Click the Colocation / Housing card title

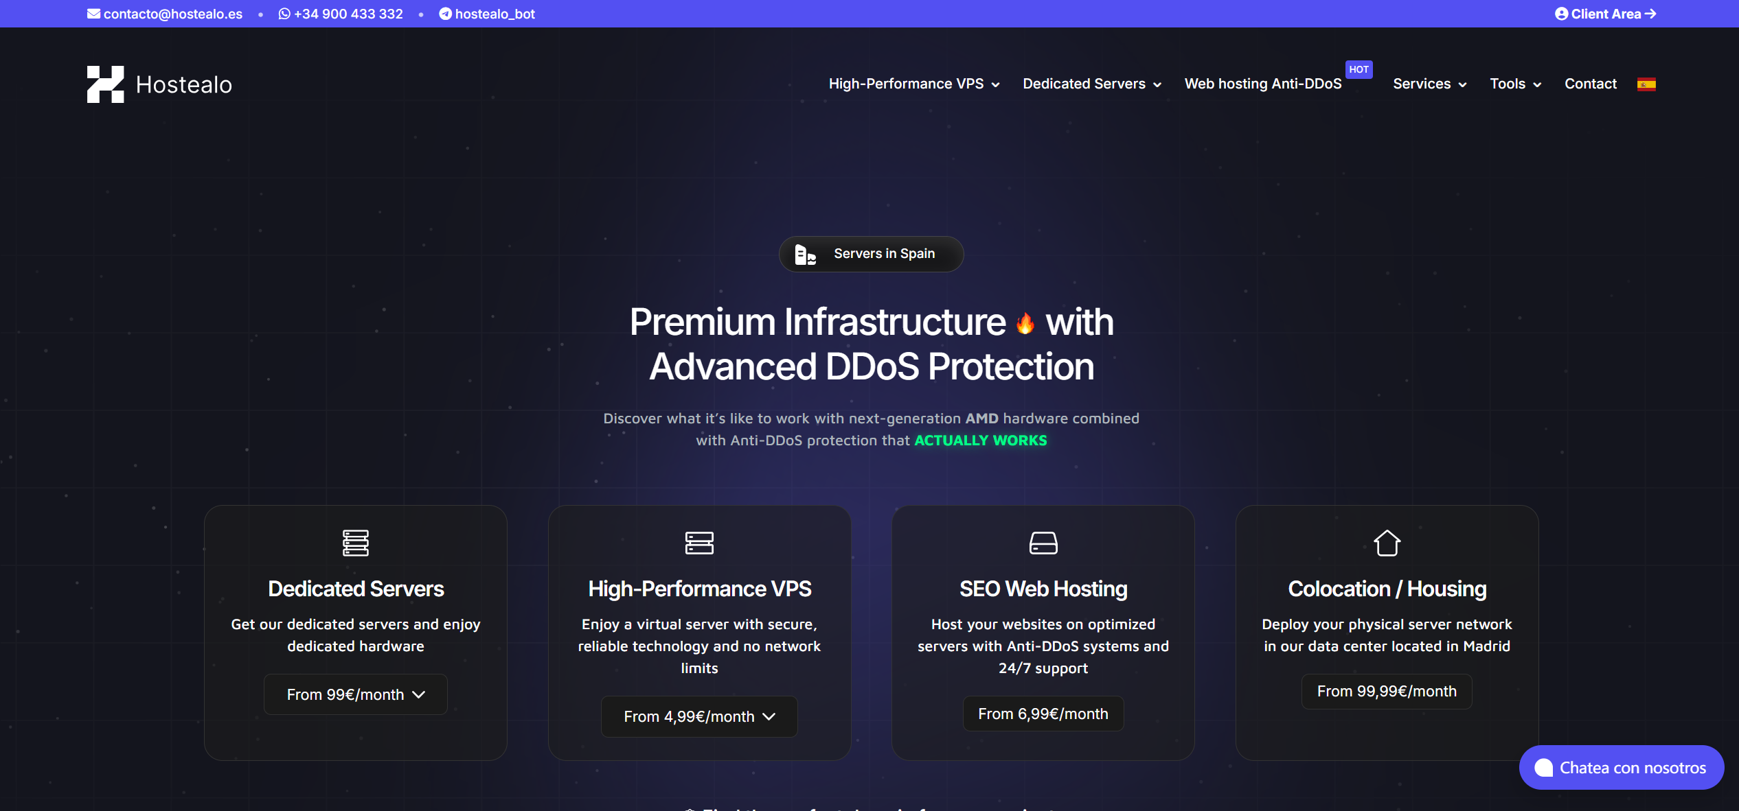[1387, 589]
